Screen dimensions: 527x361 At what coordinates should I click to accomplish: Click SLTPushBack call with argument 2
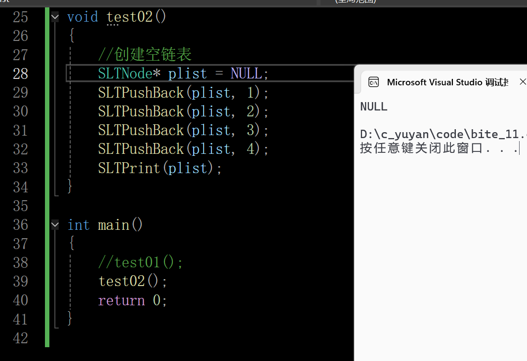(183, 111)
